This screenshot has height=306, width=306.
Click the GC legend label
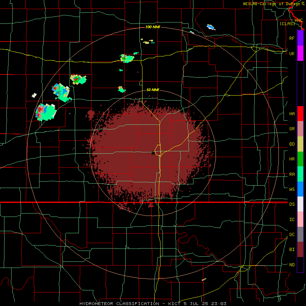point(292,235)
